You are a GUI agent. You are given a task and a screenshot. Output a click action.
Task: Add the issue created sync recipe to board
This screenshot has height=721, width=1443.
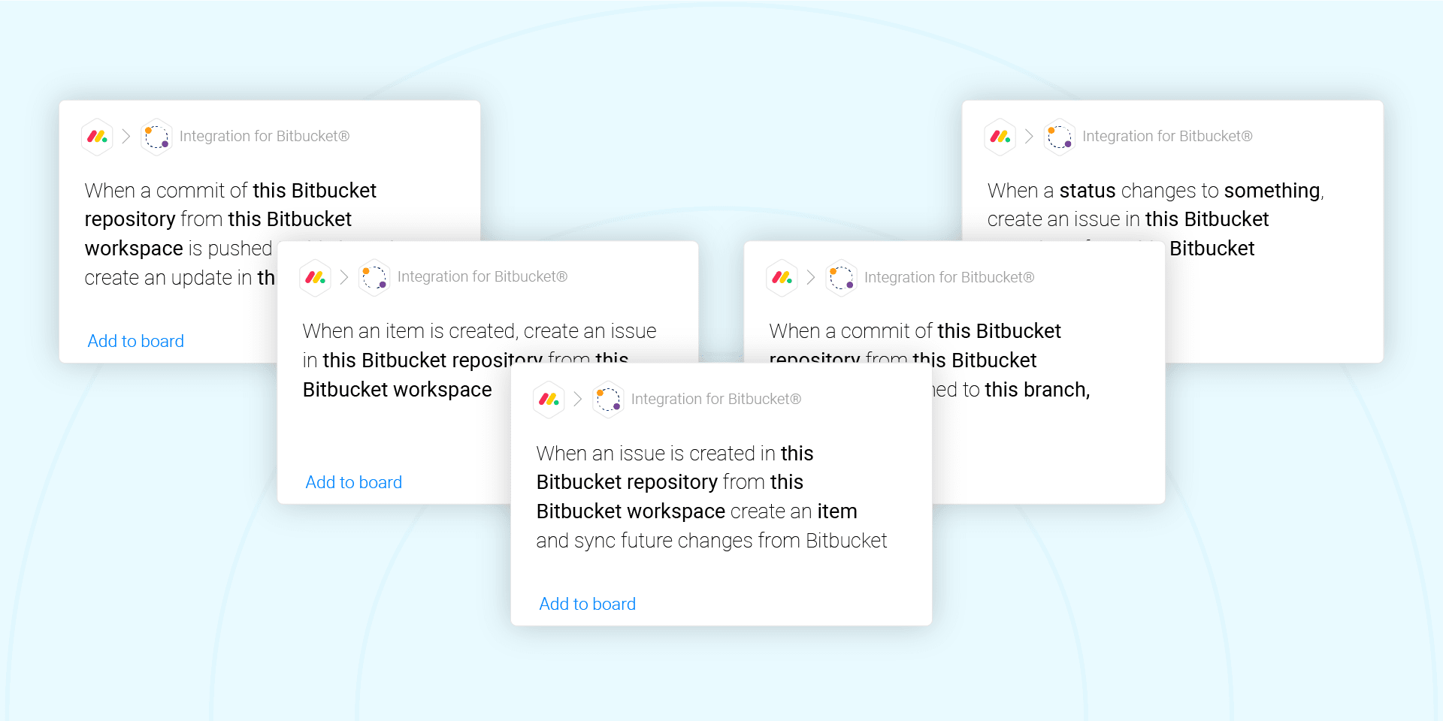pos(588,604)
